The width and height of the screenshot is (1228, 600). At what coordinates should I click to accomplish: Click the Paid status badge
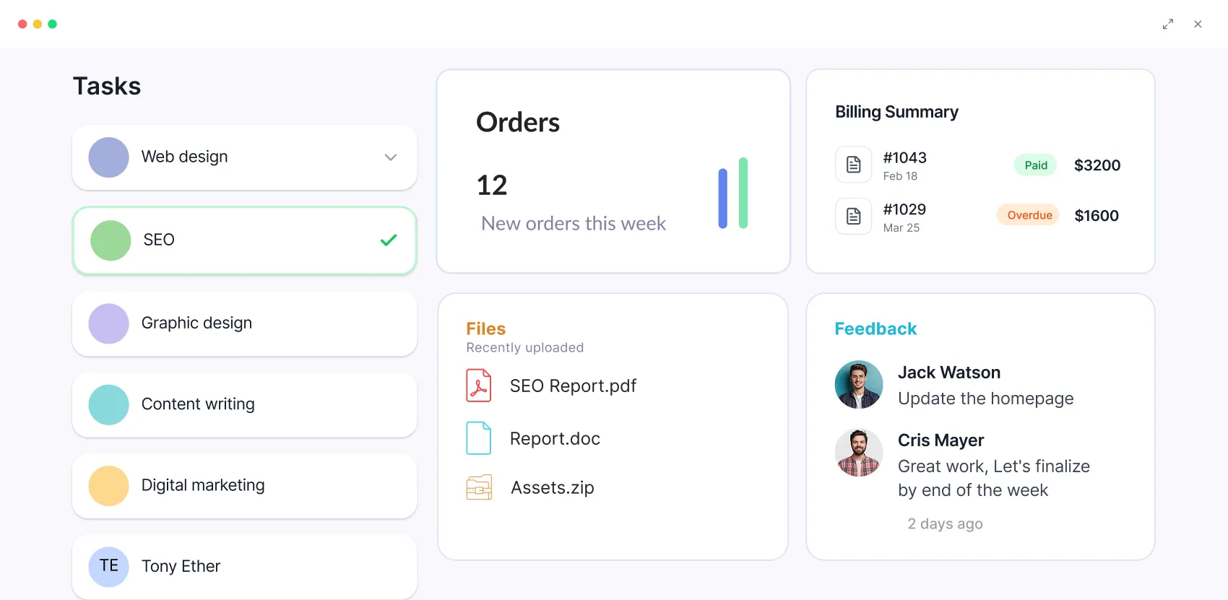point(1035,165)
